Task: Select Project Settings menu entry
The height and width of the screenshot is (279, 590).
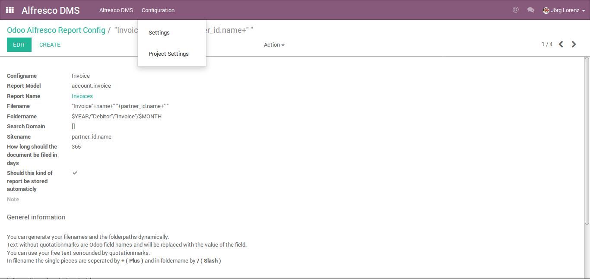Action: (168, 54)
